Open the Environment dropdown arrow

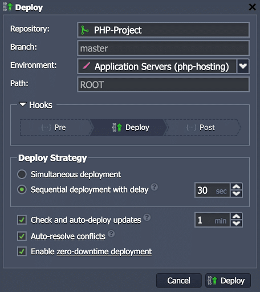pos(243,66)
